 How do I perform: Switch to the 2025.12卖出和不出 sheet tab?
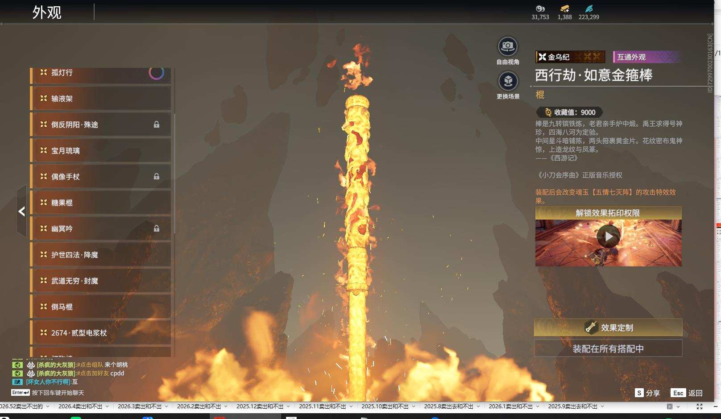(x=260, y=407)
